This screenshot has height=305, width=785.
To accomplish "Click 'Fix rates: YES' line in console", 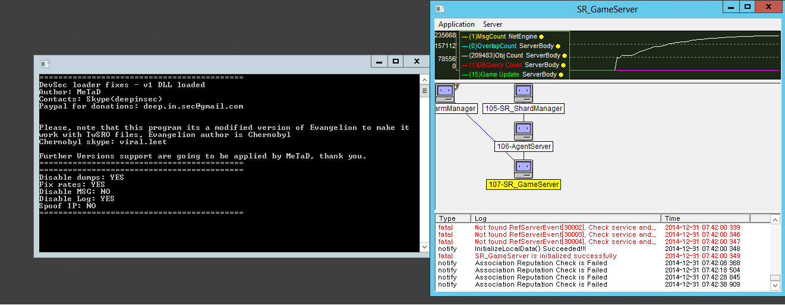I will [x=72, y=185].
